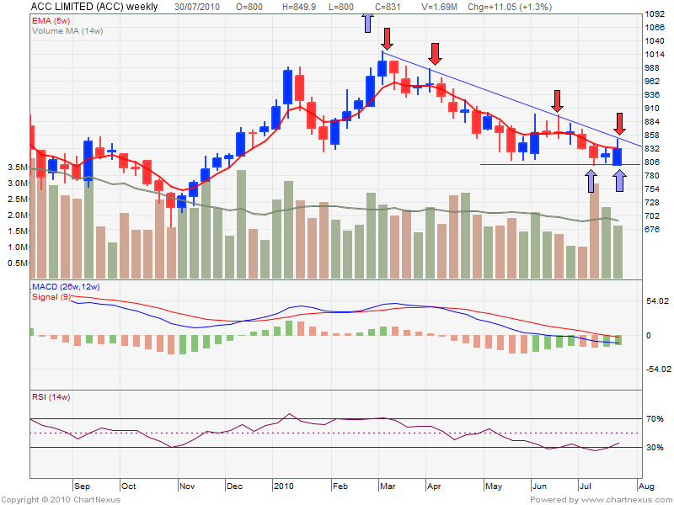This screenshot has height=505, width=674.
Task: Click the 2010 label on the time axis
Action: 286,486
